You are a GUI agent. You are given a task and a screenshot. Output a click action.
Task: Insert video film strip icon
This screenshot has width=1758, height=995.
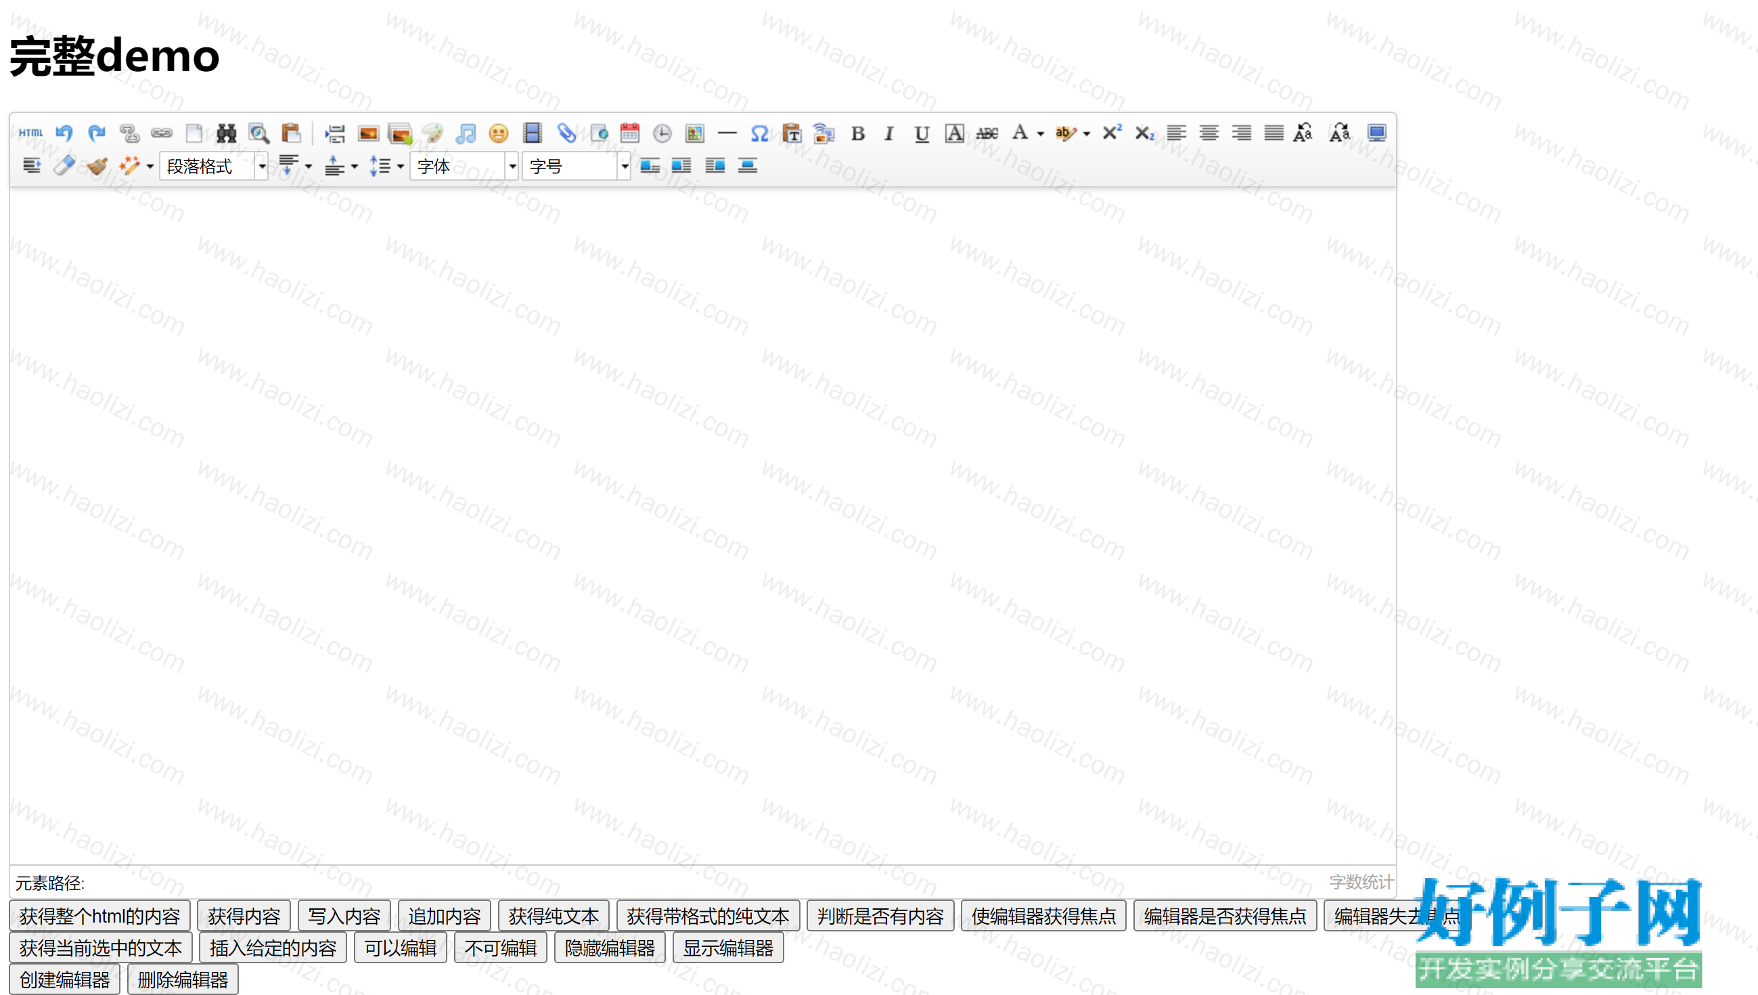(x=532, y=133)
